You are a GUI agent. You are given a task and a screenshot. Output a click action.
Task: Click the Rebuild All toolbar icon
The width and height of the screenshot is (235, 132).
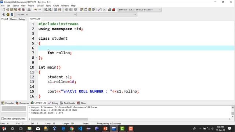[x=94, y=10]
